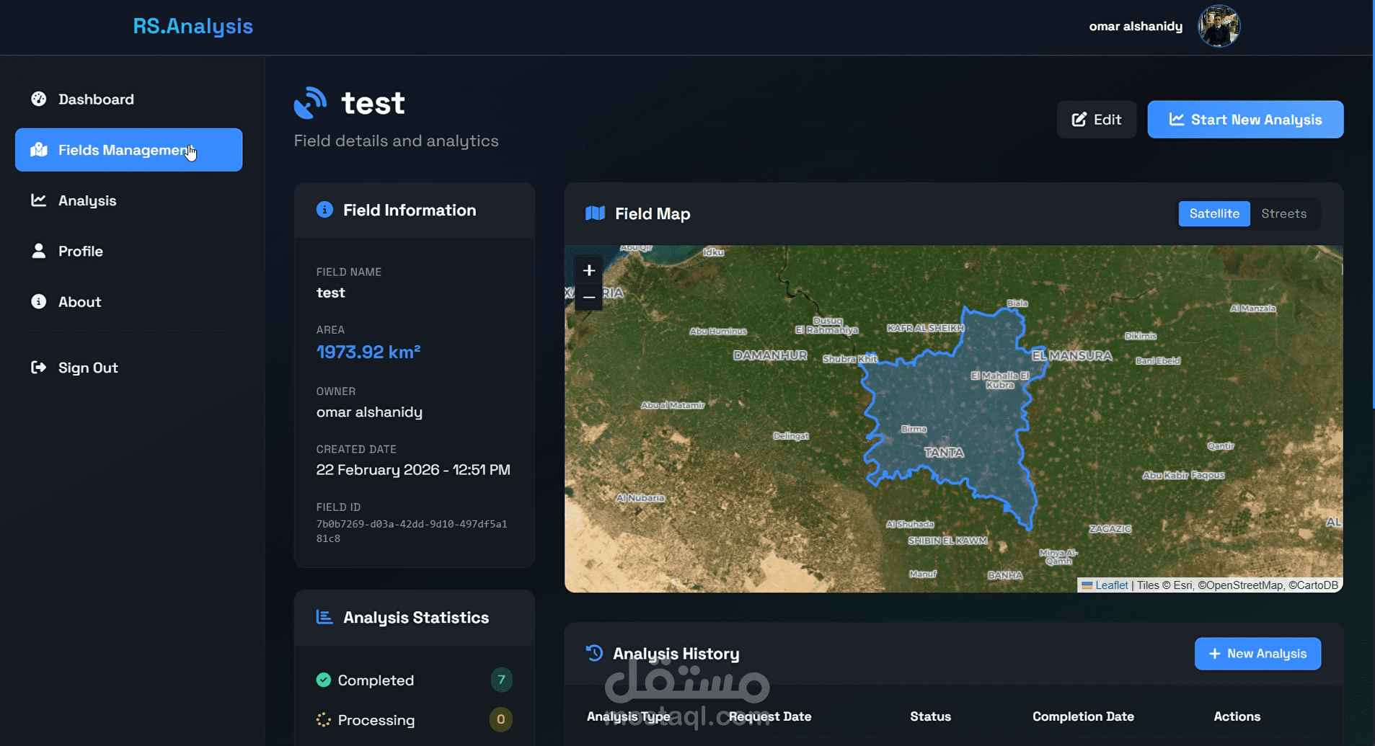Click the About info icon in sidebar

tap(39, 301)
